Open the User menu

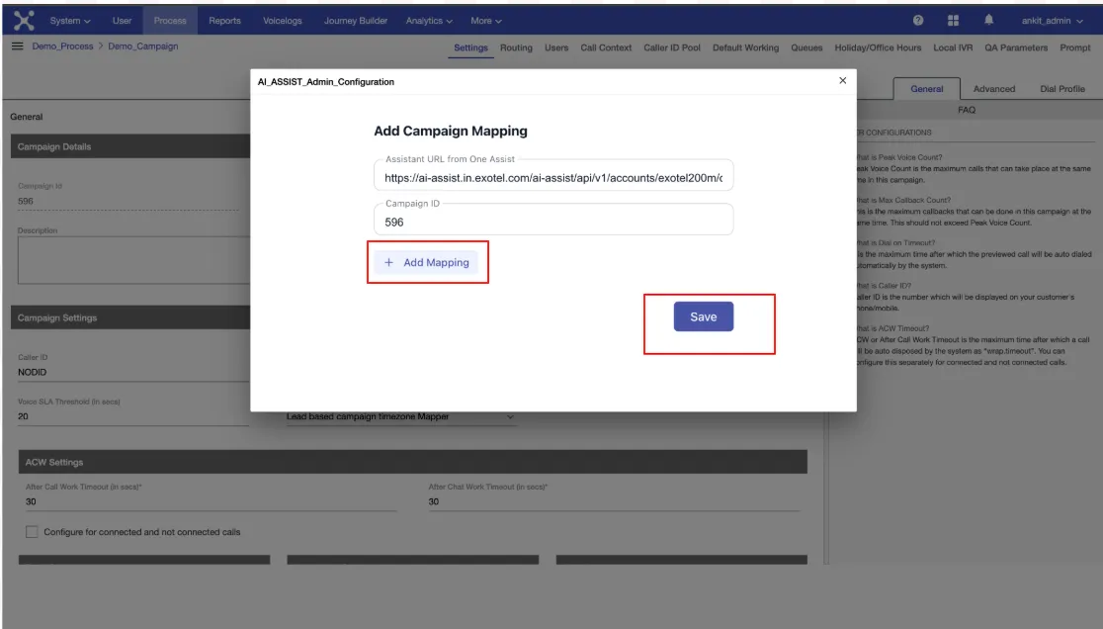122,21
